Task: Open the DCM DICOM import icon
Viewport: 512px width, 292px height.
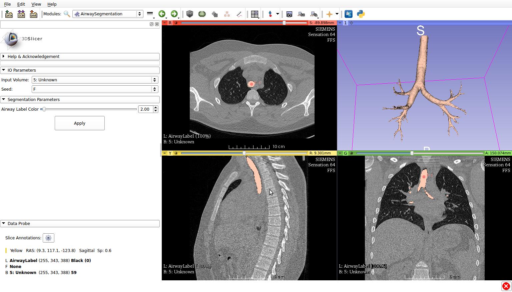Action: (x=21, y=14)
